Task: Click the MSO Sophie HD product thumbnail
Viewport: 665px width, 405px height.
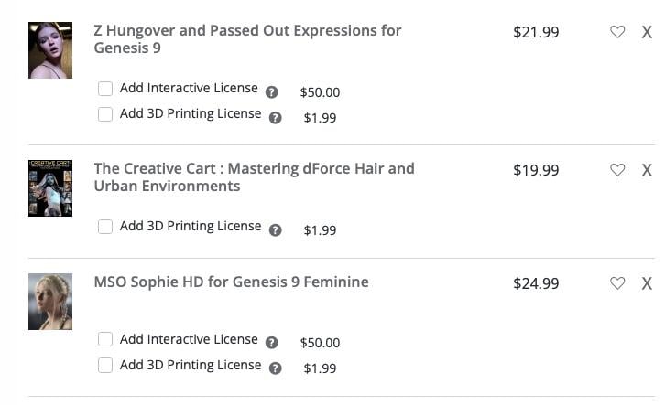Action: point(50,301)
